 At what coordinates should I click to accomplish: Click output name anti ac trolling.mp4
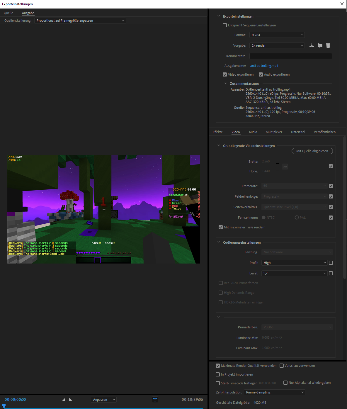[x=264, y=66]
